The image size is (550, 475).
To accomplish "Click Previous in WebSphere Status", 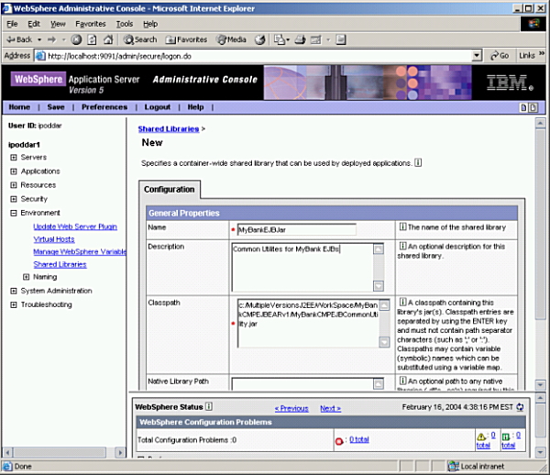I will point(291,408).
